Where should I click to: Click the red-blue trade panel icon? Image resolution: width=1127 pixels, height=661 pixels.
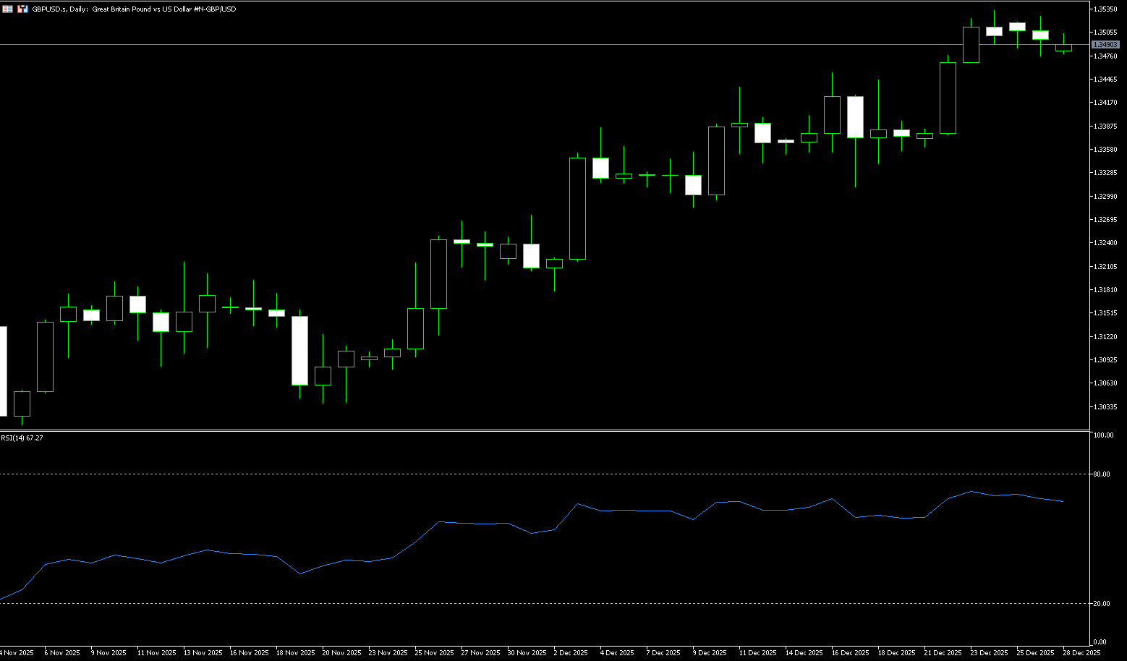23,9
